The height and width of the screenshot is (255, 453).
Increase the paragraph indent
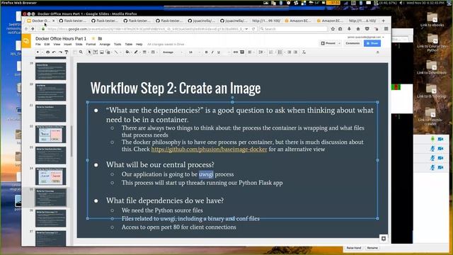click(x=295, y=52)
